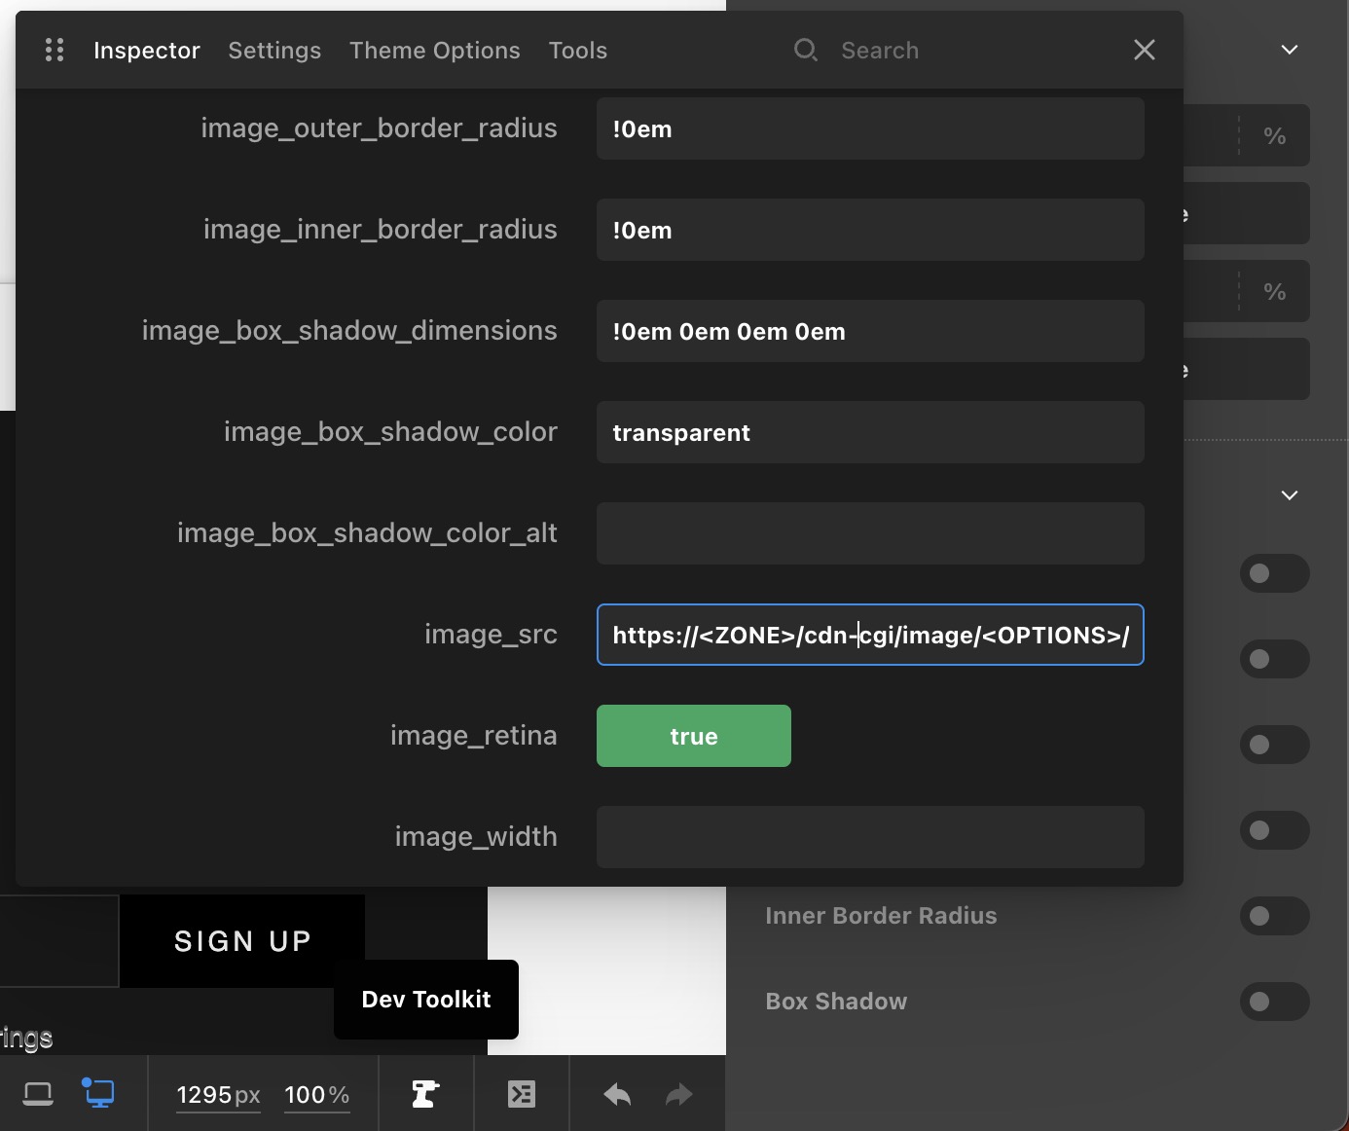Toggle the Inner Border Radius switch
1349x1131 pixels.
coord(1273,916)
